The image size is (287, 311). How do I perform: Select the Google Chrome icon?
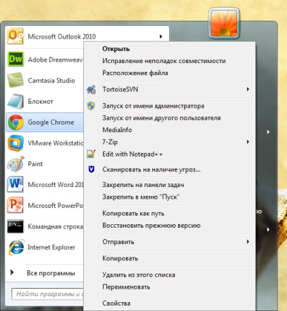16,122
